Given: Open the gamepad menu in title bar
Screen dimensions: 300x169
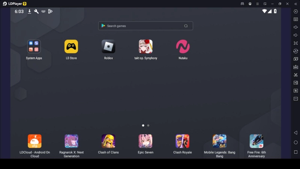Looking at the screenshot, I should coord(242,4).
